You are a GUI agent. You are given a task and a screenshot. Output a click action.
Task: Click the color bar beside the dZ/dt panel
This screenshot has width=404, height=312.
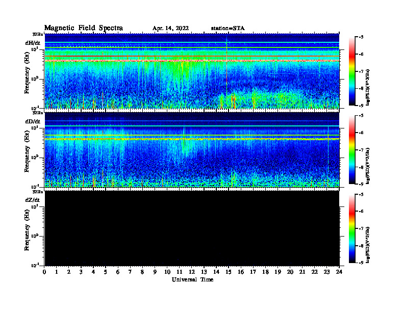352,228
